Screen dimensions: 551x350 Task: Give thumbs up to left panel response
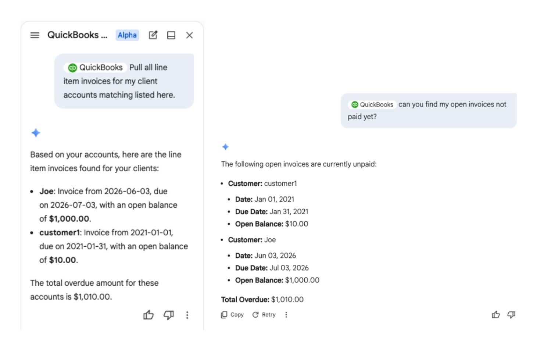149,315
